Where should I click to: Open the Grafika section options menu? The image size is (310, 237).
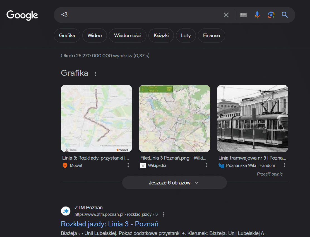pyautogui.click(x=95, y=74)
